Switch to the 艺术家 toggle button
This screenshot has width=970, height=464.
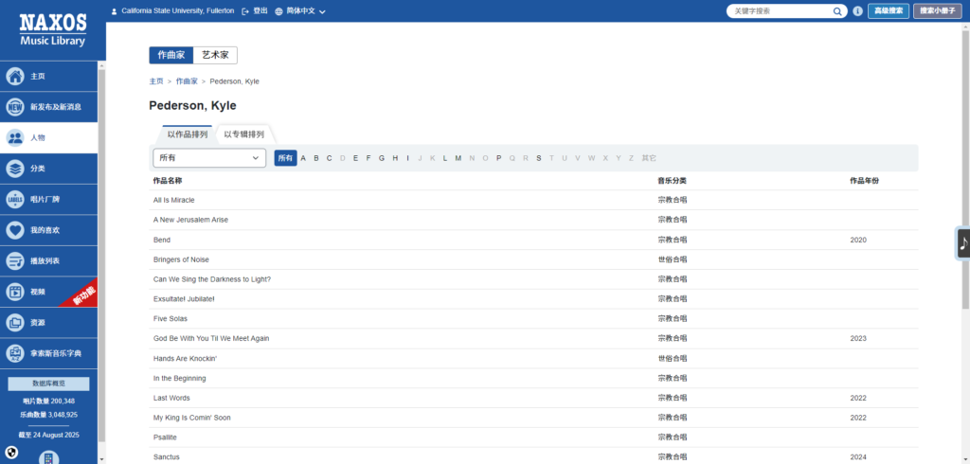pyautogui.click(x=215, y=56)
